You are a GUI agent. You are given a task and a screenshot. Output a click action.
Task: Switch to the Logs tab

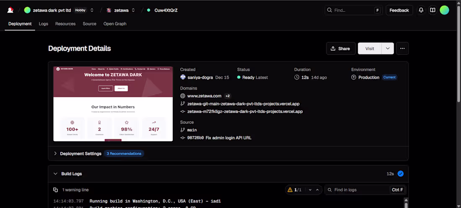point(44,24)
